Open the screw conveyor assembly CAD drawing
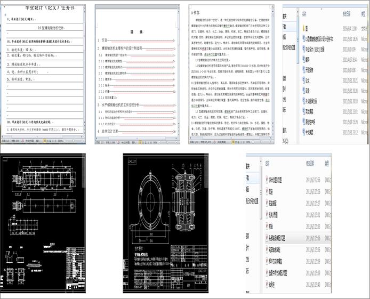The image size is (370, 299). coord(43,223)
